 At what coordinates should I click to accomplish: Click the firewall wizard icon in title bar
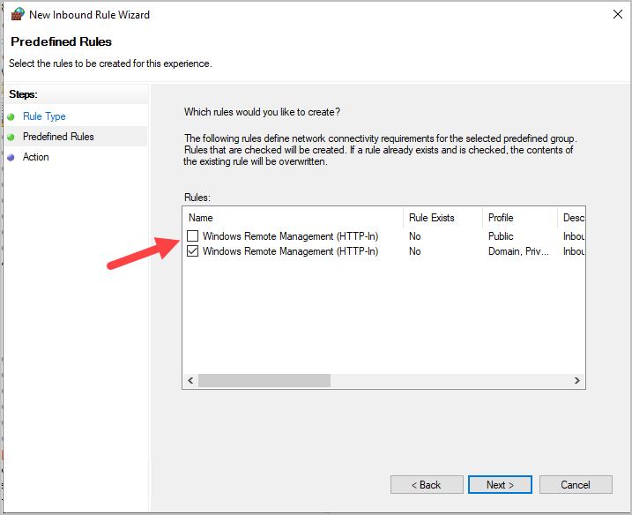pyautogui.click(x=16, y=14)
